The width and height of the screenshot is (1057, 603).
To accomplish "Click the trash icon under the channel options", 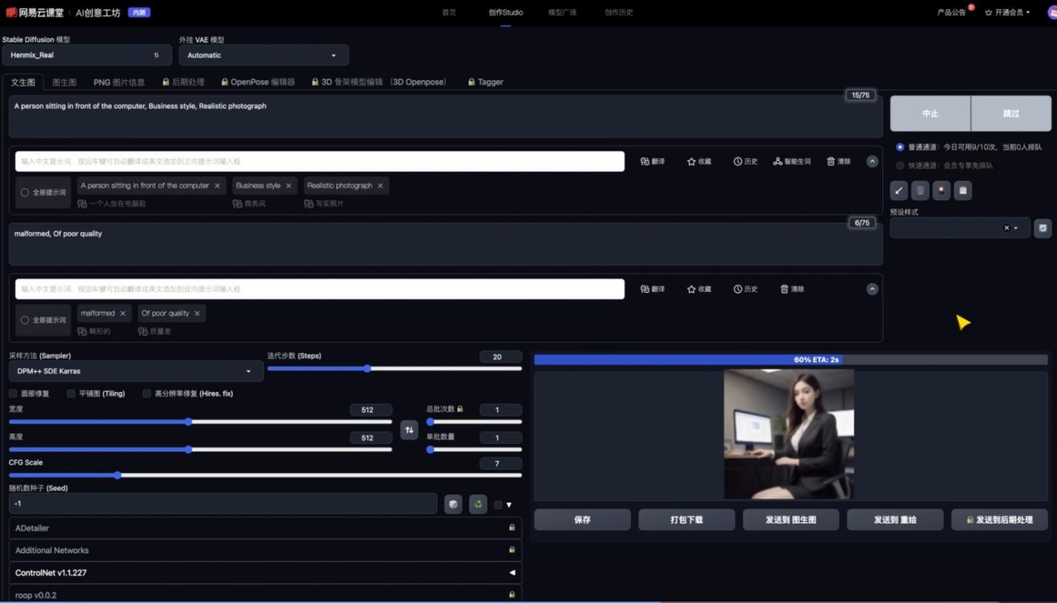I will (920, 190).
